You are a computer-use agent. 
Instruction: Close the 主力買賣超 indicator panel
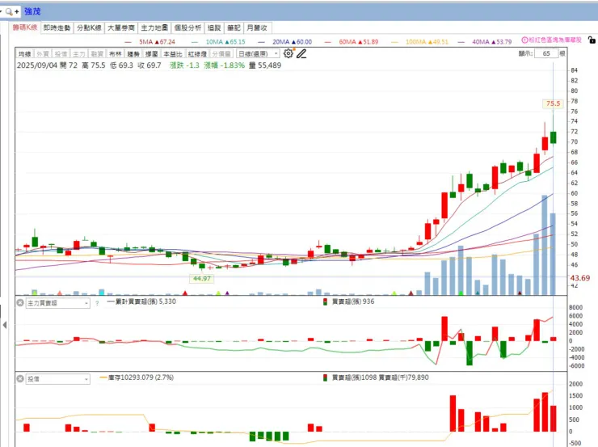[20, 303]
